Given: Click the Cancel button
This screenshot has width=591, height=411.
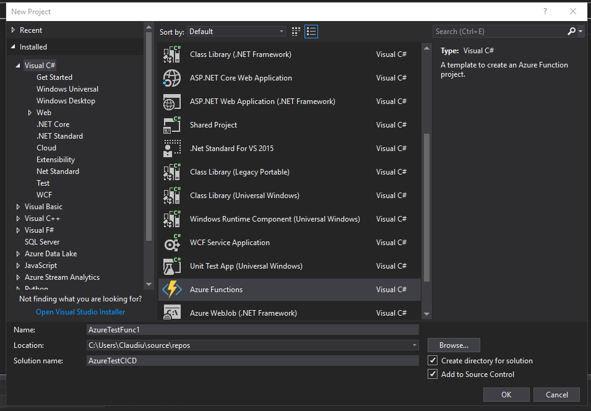Looking at the screenshot, I should (x=556, y=394).
